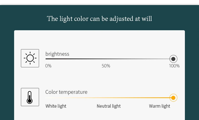This screenshot has height=120, width=199.
Task: Click the orange color temperature slider knob
Action: click(173, 98)
